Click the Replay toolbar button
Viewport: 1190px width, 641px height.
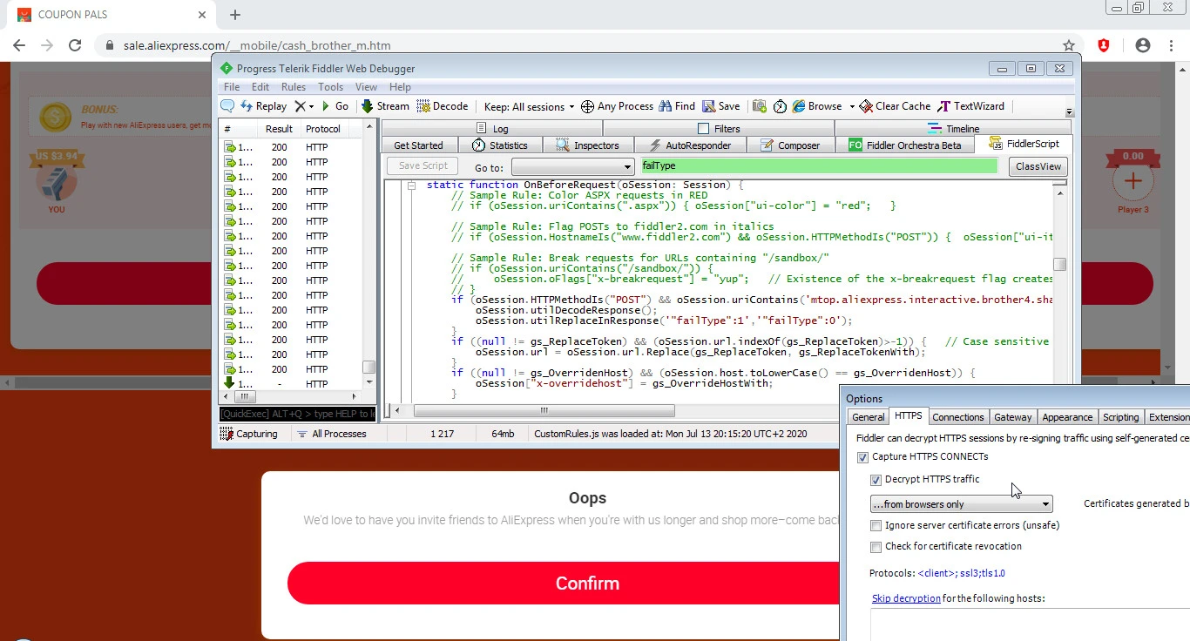pyautogui.click(x=263, y=106)
